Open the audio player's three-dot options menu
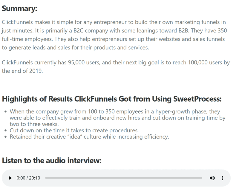 point(222,178)
